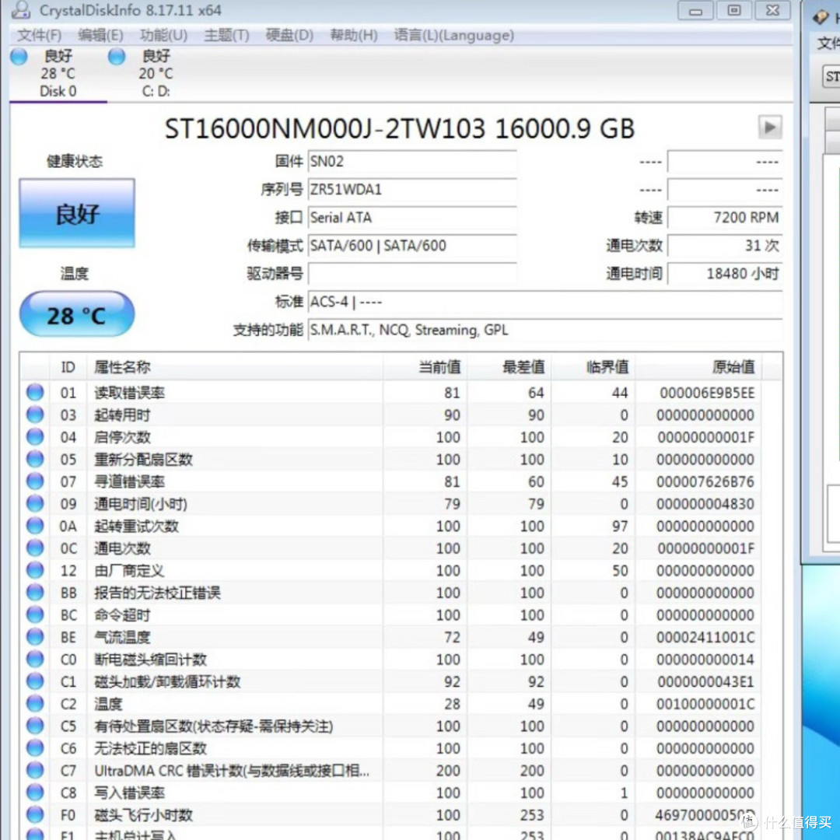The height and width of the screenshot is (840, 840).
Task: Click the CrystalDiskInfo icon in the title bar
Action: (x=19, y=11)
